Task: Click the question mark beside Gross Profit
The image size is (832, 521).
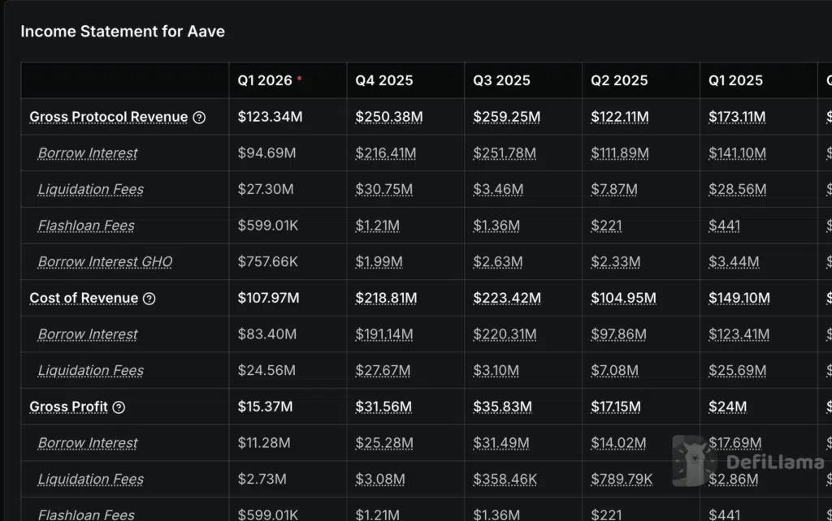Action: (x=119, y=407)
